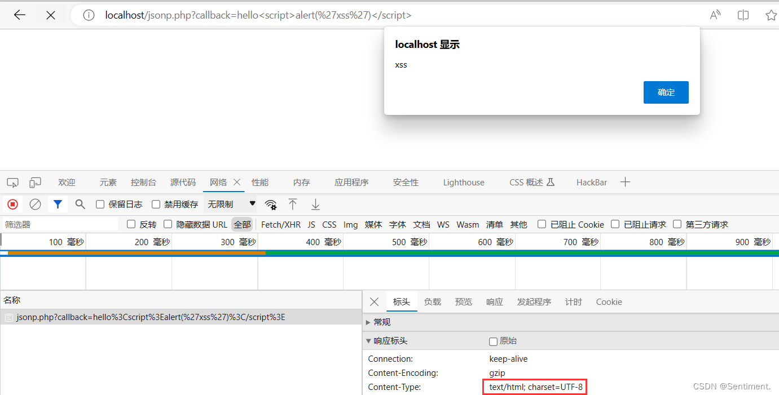The width and height of the screenshot is (779, 395).
Task: Clear the network log icon
Action: click(x=35, y=204)
